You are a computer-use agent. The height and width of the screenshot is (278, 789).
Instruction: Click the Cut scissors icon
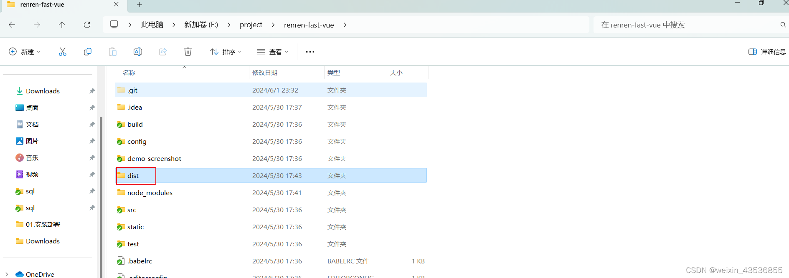63,52
